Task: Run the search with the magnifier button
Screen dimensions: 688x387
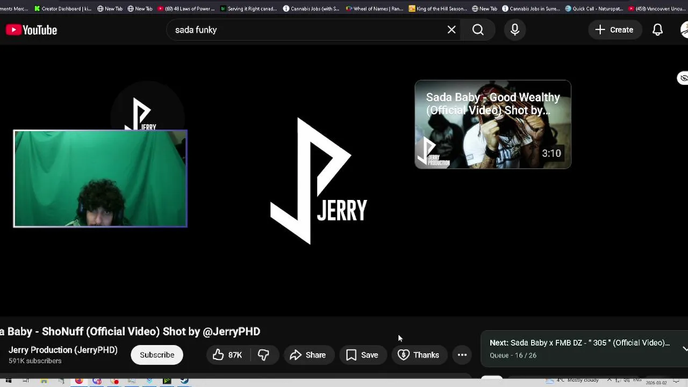Action: pos(478,30)
